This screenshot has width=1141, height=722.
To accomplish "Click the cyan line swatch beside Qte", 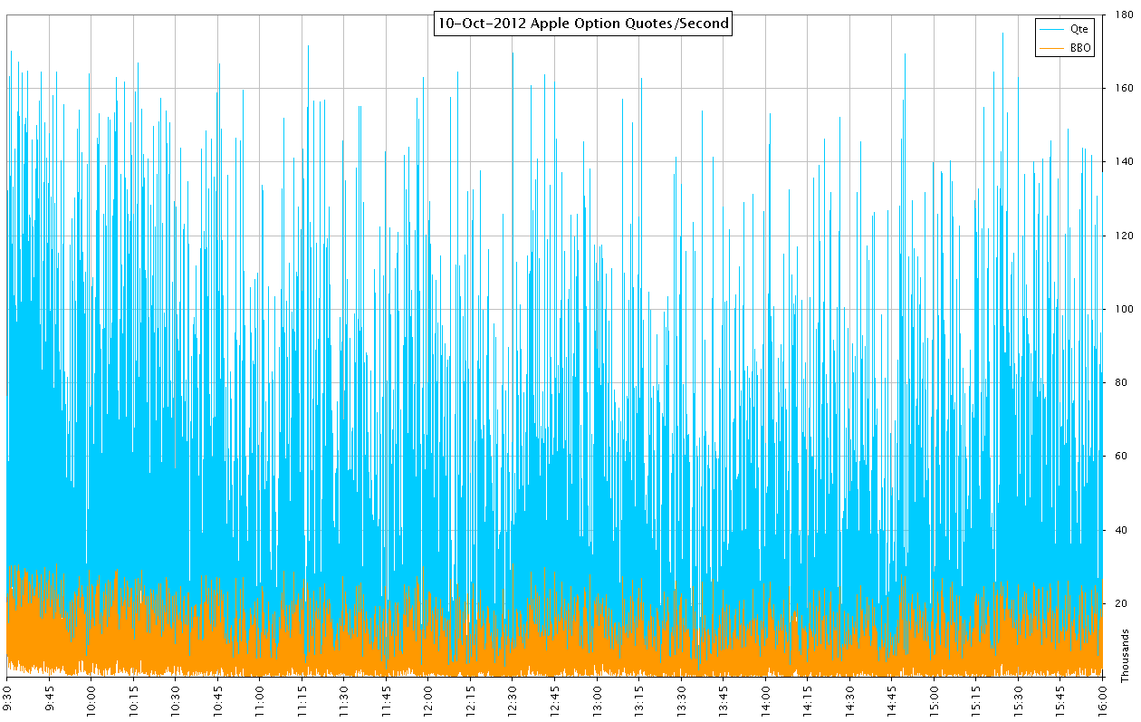I will tap(1053, 30).
